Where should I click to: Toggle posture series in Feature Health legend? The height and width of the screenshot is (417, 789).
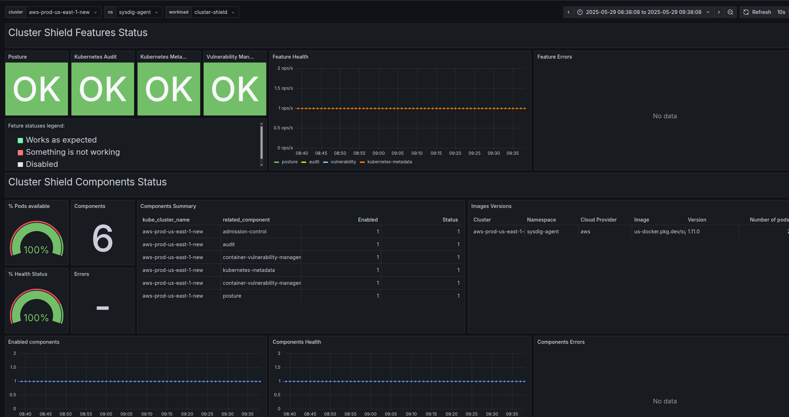click(x=289, y=162)
